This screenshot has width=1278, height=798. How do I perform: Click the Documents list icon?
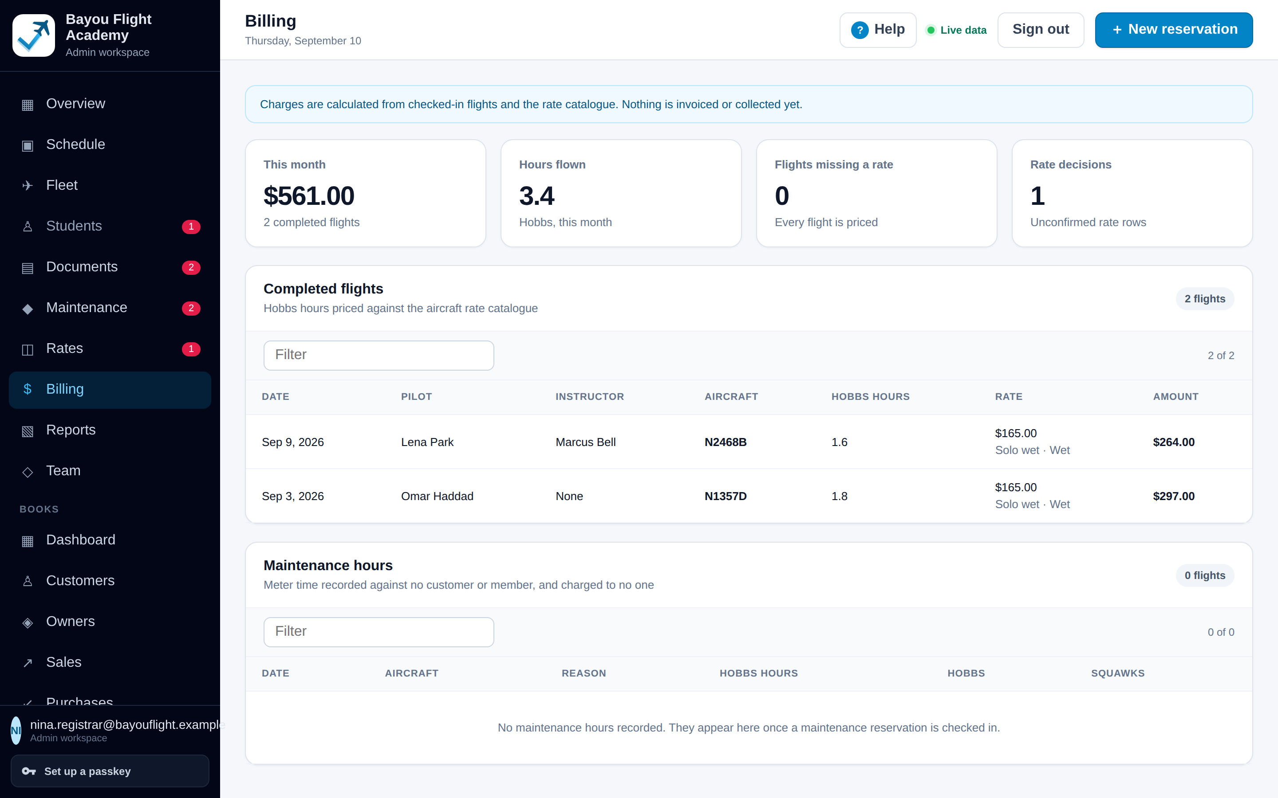coord(28,268)
